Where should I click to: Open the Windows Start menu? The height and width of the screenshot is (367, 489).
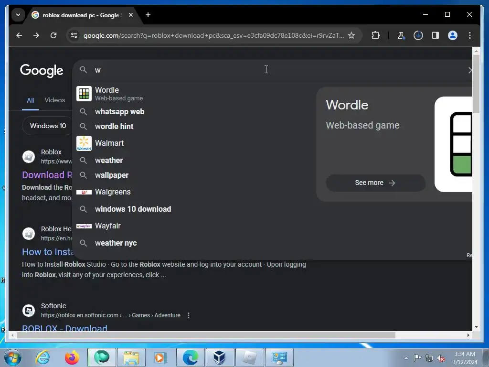[x=13, y=357]
